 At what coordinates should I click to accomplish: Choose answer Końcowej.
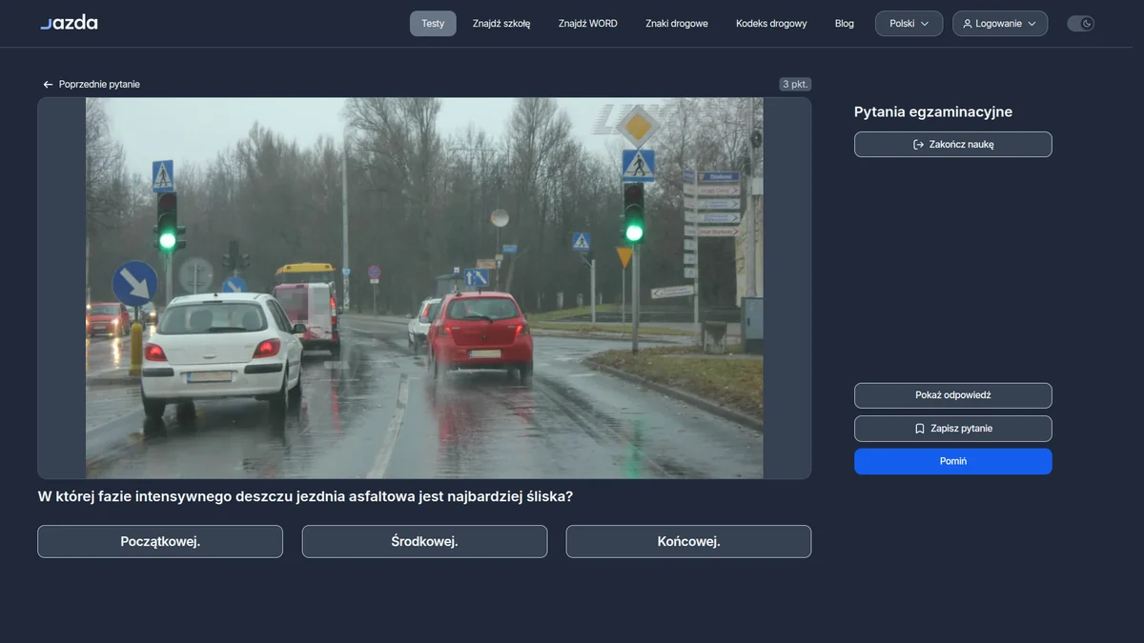688,541
